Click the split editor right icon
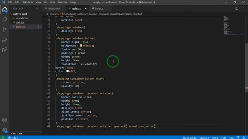 (x=237, y=8)
